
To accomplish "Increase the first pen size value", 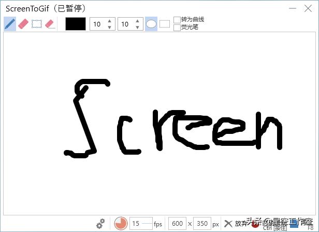I will tap(109, 21).
